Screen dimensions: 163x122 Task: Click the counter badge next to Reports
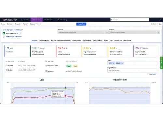pos(39,24)
